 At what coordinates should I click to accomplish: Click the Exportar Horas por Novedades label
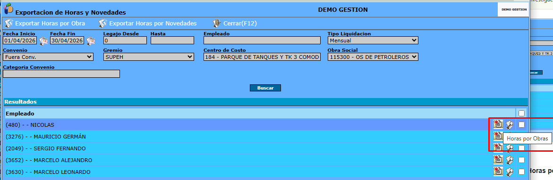[153, 24]
